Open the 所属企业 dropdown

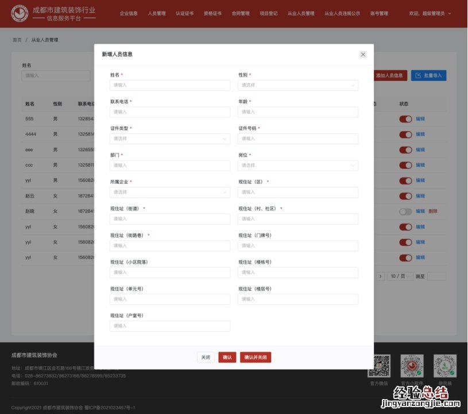tap(169, 192)
